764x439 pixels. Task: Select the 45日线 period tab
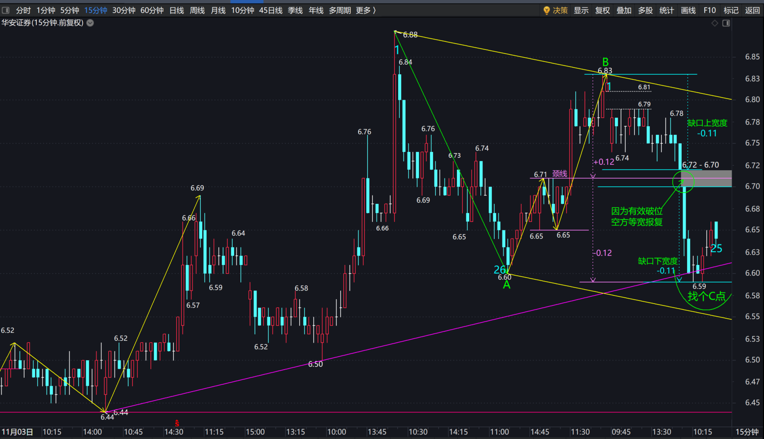[271, 10]
